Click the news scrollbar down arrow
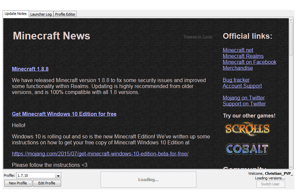Image resolution: width=297 pixels, height=192 pixels. [x=291, y=167]
